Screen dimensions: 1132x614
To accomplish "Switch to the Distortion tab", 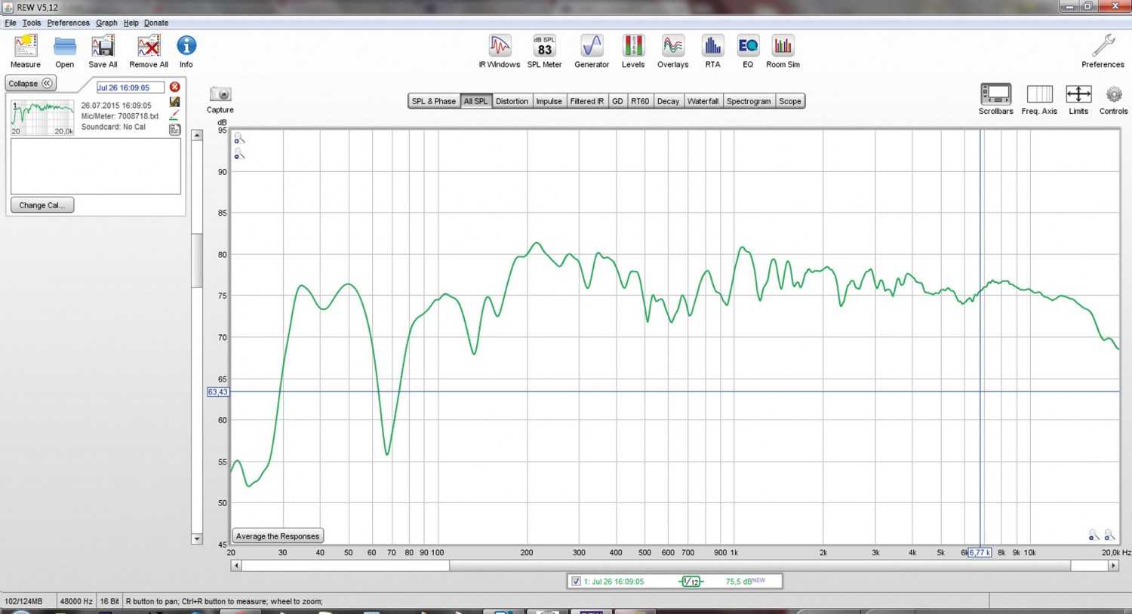I will 512,101.
